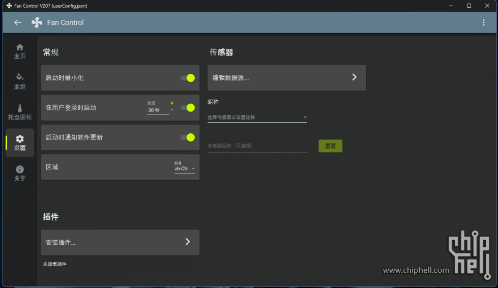
Task: Click the 常规 section heading
Action: (x=51, y=52)
